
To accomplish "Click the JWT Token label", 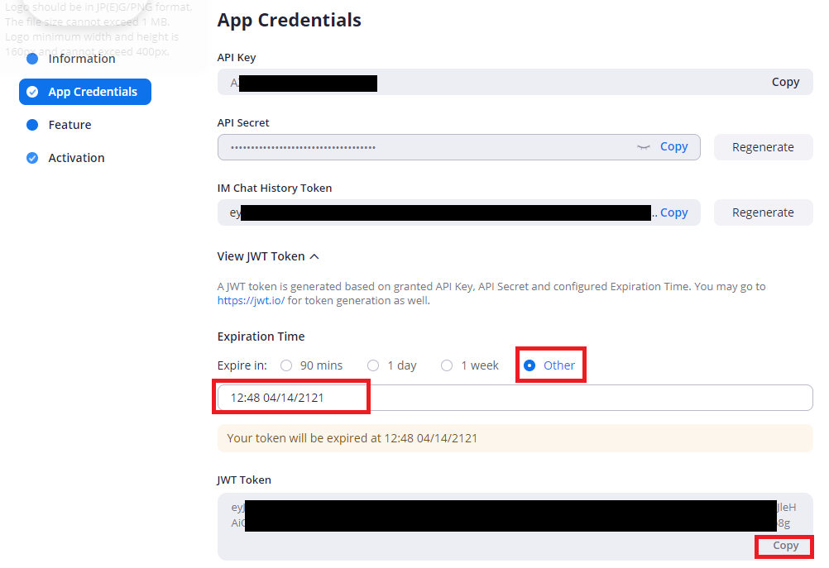I will point(244,480).
